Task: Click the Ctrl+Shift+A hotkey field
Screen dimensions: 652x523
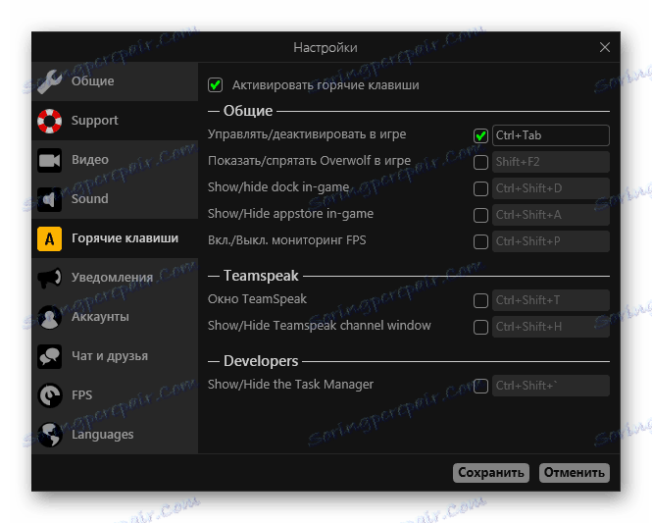Action: pyautogui.click(x=551, y=215)
